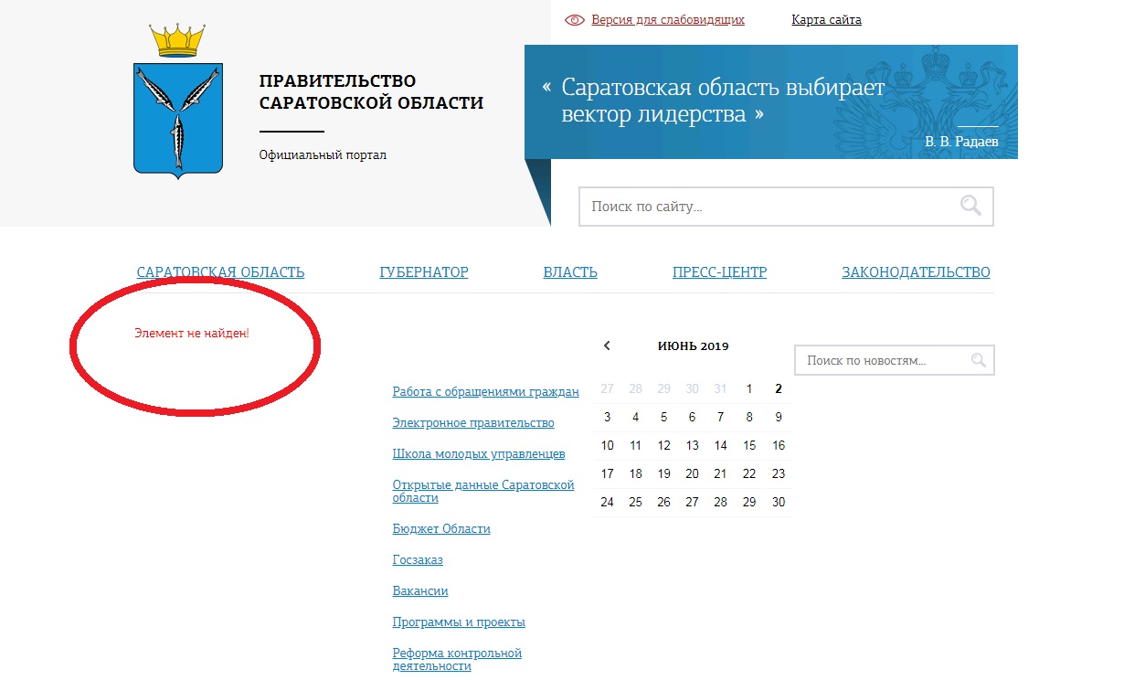The image size is (1145, 680).
Task: Open the ЗАКОНОДАТЕЛЬСТВО menu item
Action: 916,272
